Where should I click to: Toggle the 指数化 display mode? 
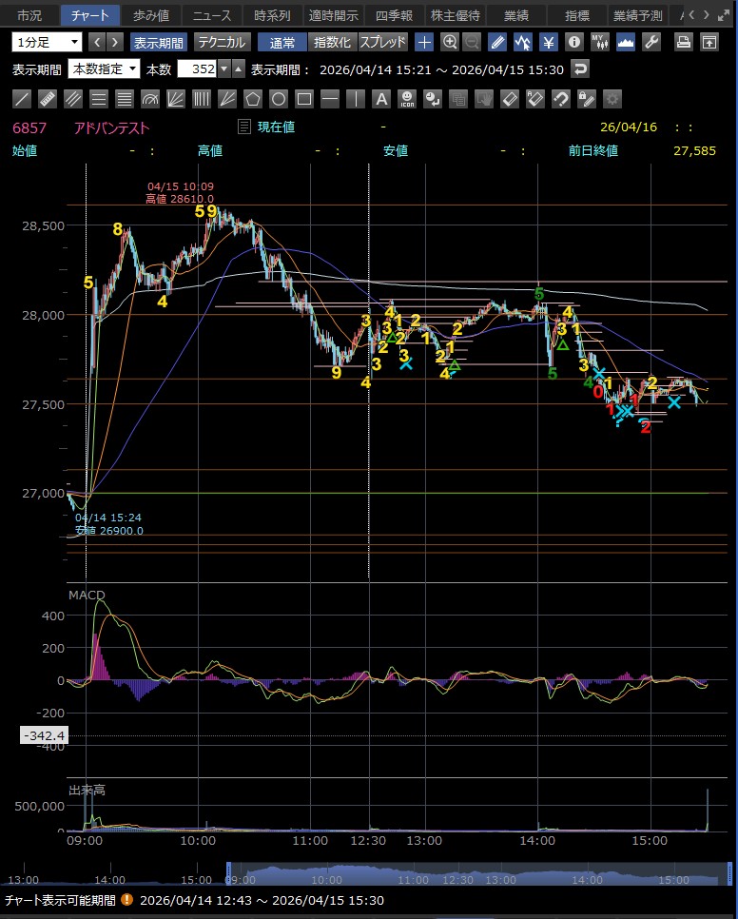332,42
